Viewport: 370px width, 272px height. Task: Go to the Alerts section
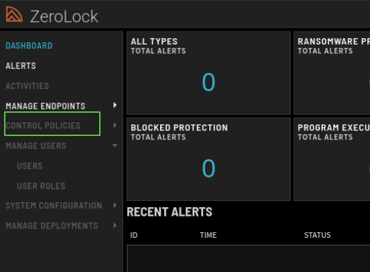21,66
